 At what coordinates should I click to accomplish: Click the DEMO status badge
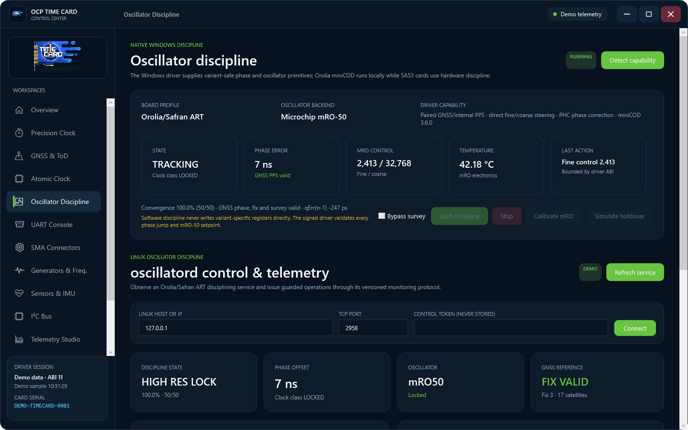click(590, 272)
